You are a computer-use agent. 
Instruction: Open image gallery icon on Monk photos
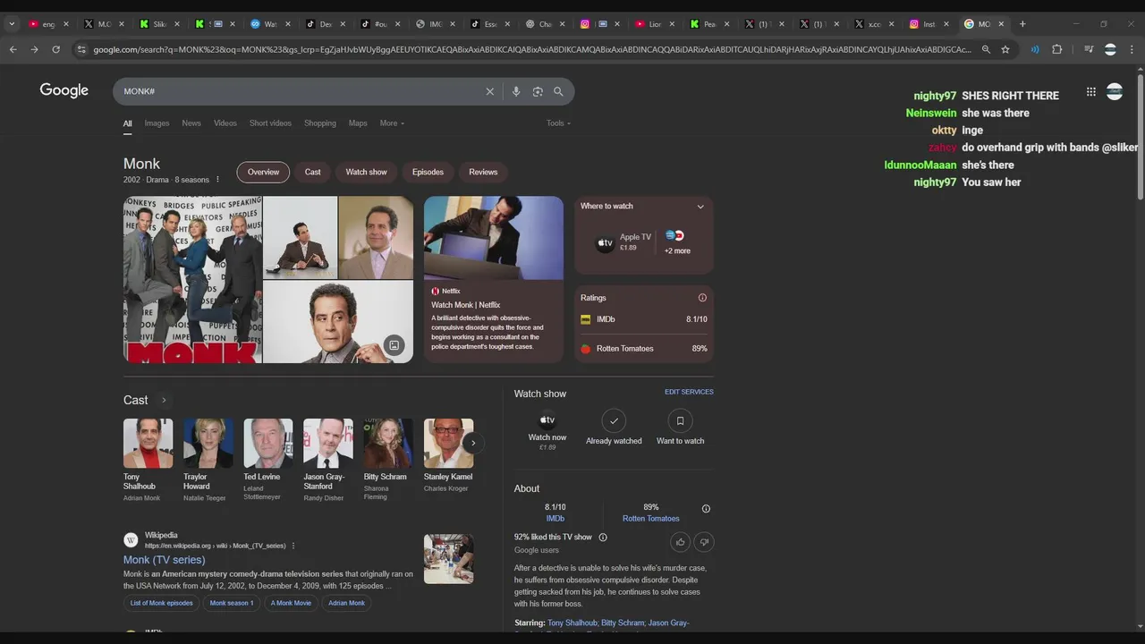coord(394,345)
